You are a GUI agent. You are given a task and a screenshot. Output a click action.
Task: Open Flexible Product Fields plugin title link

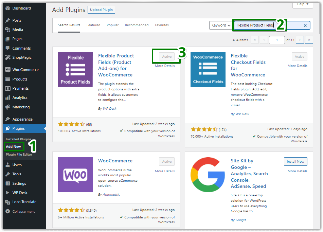coord(116,65)
